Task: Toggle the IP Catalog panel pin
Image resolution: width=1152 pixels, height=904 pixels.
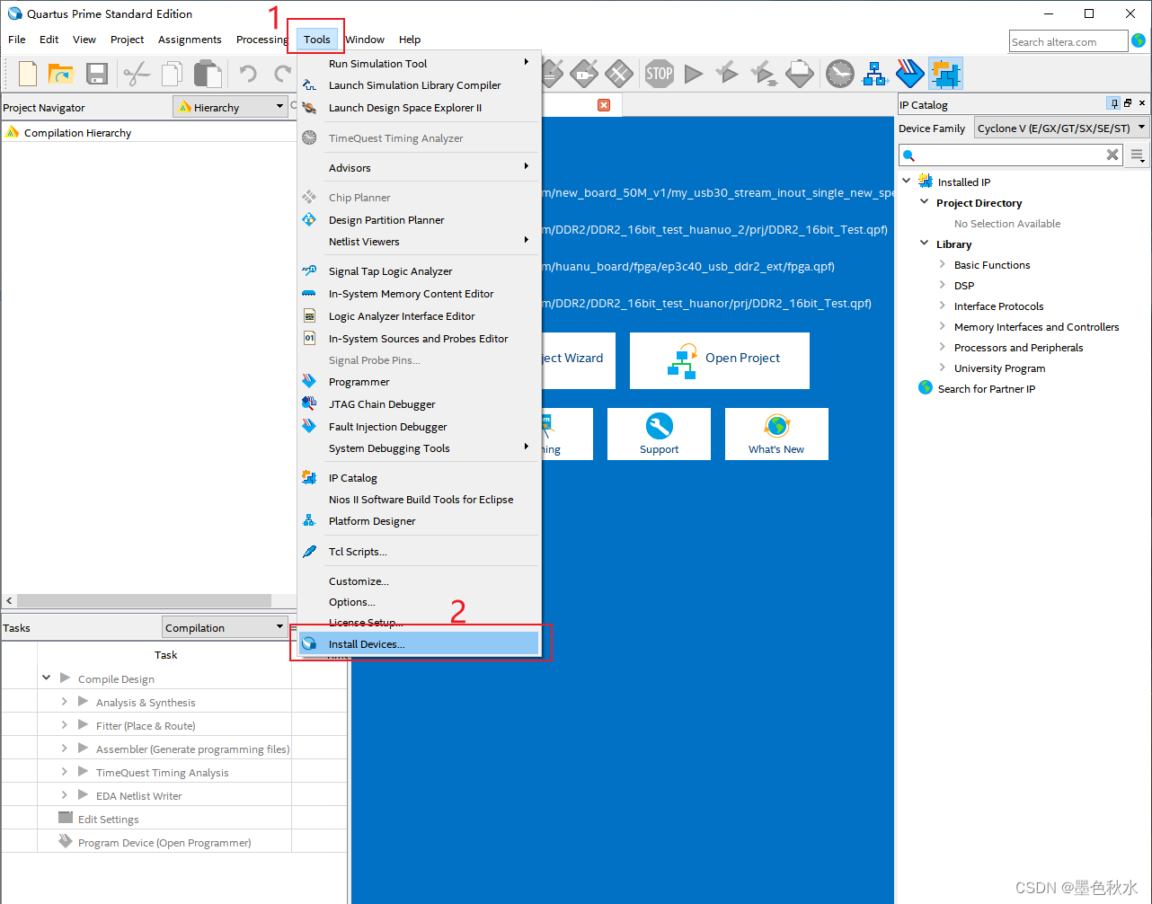Action: click(1113, 103)
